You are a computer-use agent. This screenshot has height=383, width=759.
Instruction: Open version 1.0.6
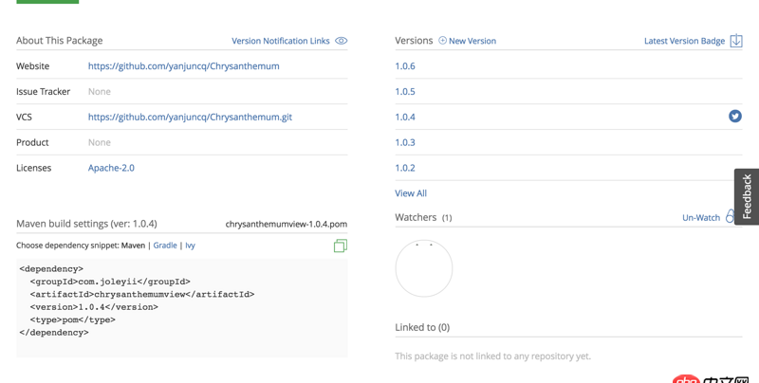405,66
